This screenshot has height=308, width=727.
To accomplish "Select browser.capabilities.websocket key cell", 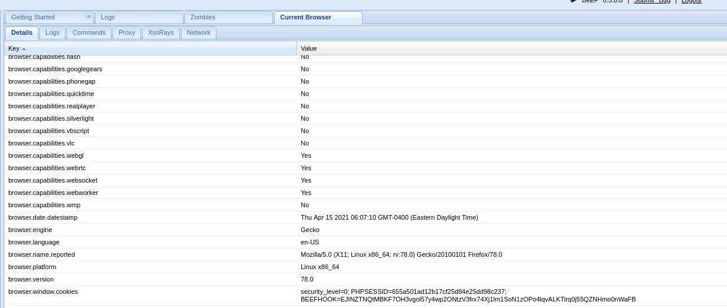I will click(x=53, y=180).
